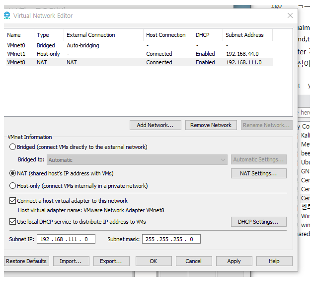Click subnet address 192.168.44.0 cell
Screen dimensions: 312x281
242,54
